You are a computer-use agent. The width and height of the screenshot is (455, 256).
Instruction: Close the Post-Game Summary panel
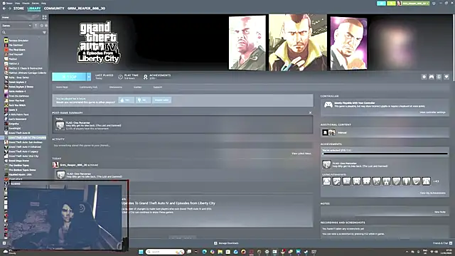click(x=310, y=112)
